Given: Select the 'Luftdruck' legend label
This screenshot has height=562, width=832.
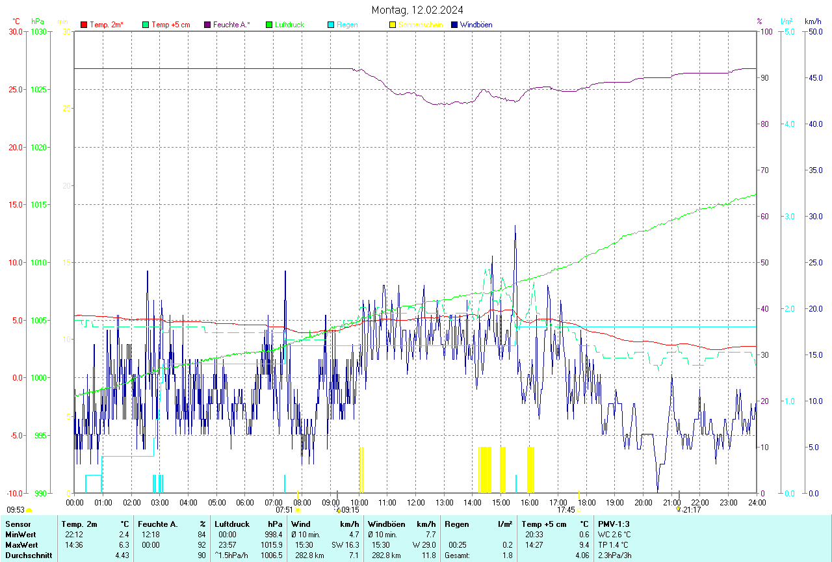Looking at the screenshot, I should coord(289,25).
